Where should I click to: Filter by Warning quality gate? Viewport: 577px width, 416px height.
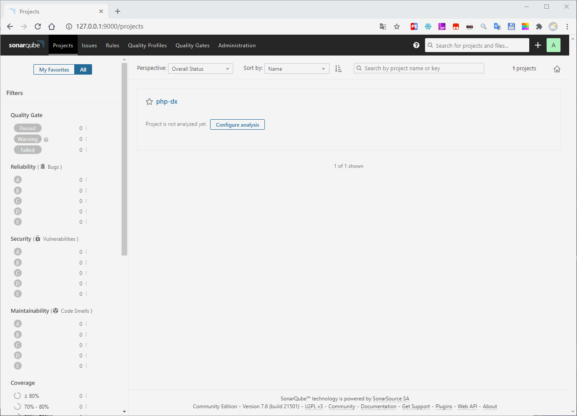tap(28, 139)
